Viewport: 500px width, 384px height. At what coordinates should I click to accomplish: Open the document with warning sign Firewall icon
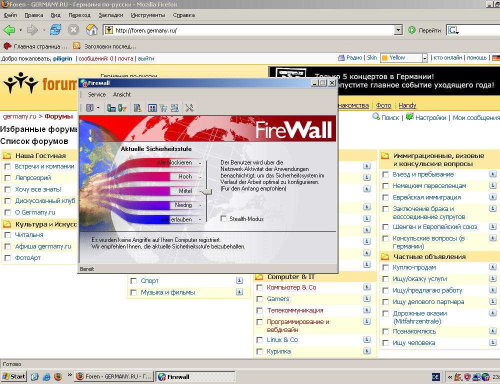pyautogui.click(x=137, y=108)
